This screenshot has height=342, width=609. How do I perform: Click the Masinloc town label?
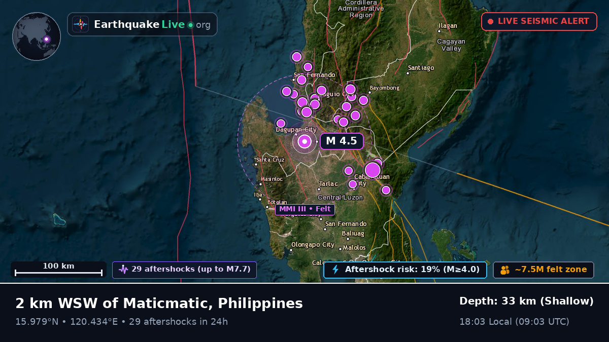coord(272,179)
